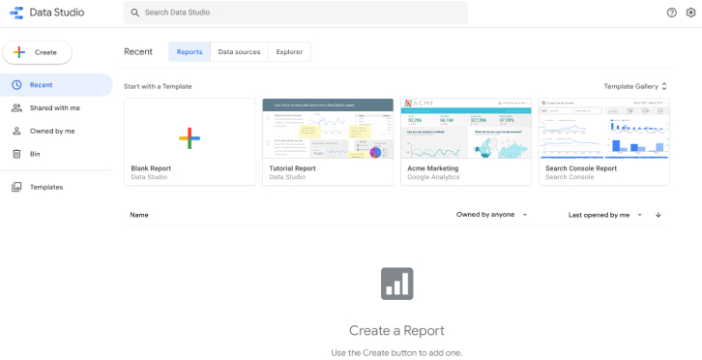Select Owned by me in the sidebar
This screenshot has width=702, height=360.
56,131
